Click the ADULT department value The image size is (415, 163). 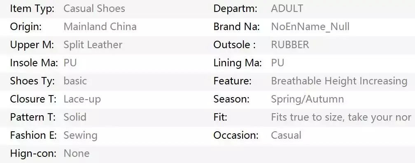(287, 9)
